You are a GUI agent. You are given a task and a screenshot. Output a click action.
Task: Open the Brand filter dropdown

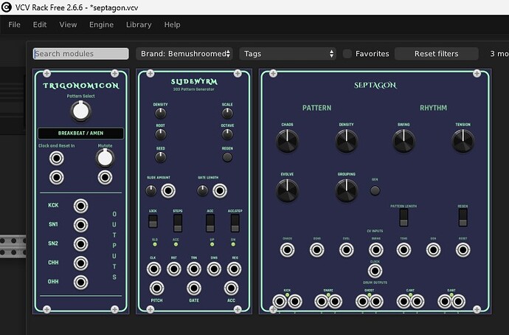pyautogui.click(x=184, y=54)
